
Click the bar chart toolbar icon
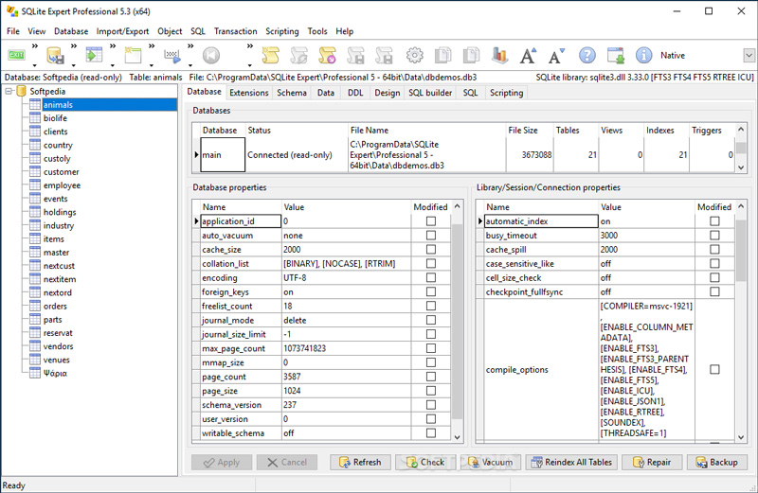coord(500,56)
